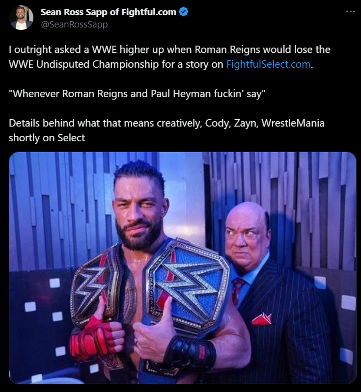Open the @SeanRossSapp handle
The image size is (361, 392).
(x=74, y=25)
